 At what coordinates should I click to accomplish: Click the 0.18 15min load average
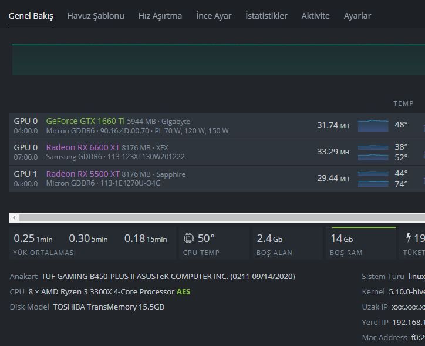pyautogui.click(x=146, y=238)
